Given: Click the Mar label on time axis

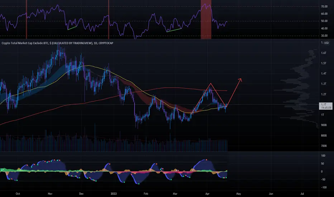Looking at the screenshot, I should (x=175, y=193).
